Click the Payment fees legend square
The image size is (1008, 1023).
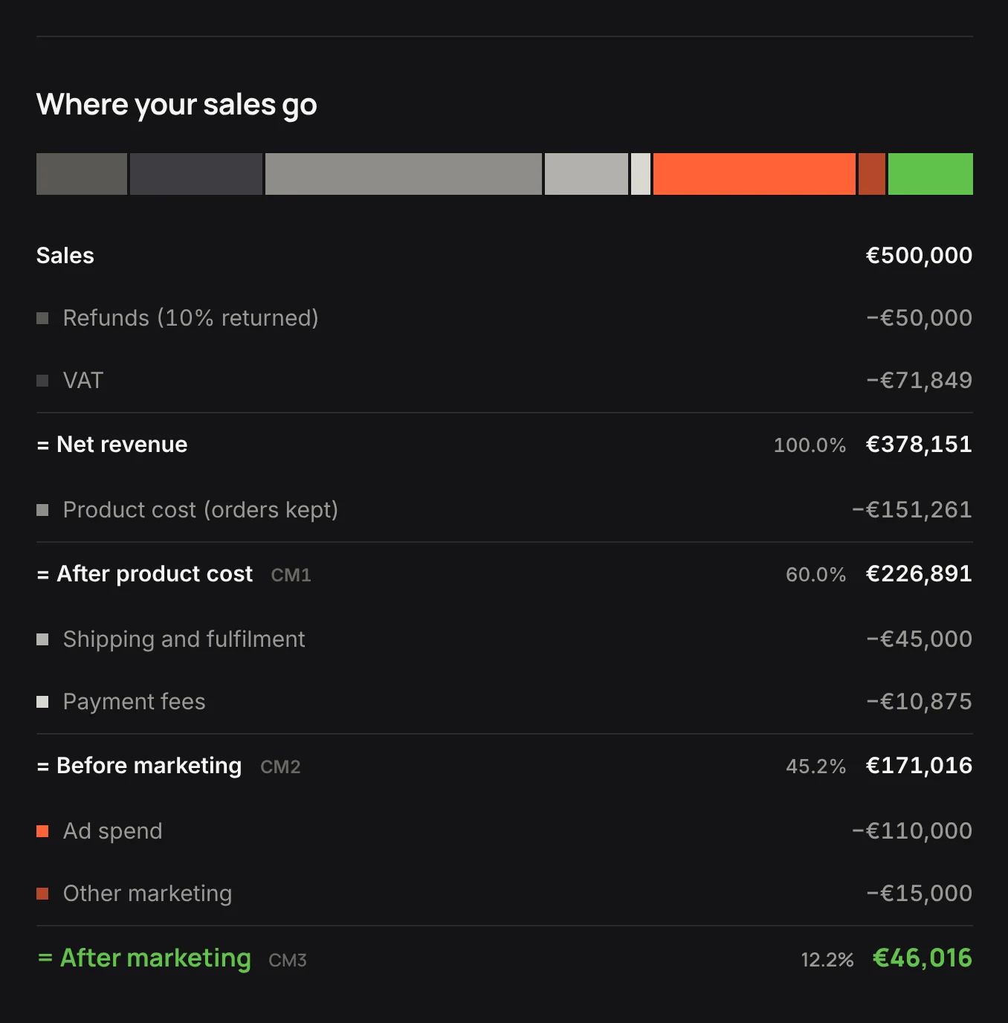(42, 702)
